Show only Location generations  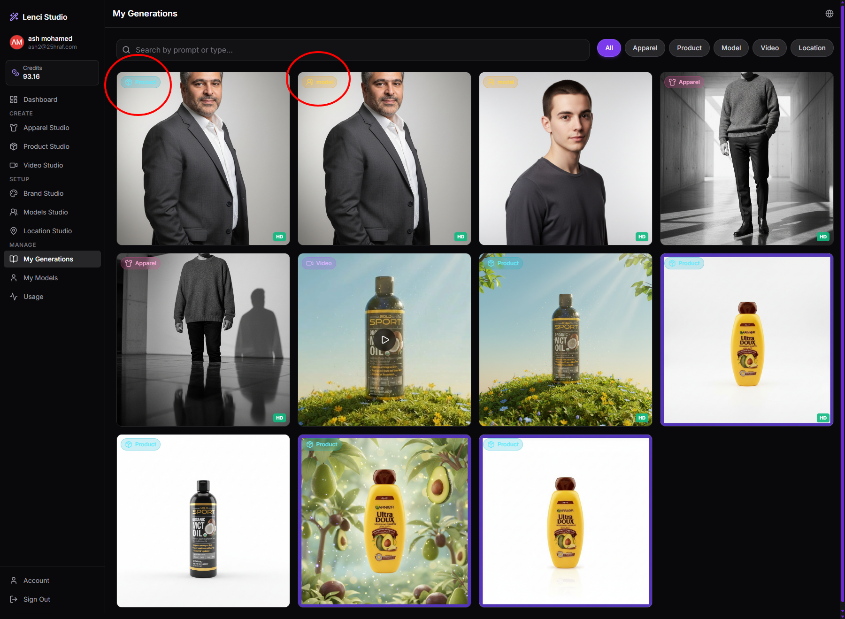point(812,48)
